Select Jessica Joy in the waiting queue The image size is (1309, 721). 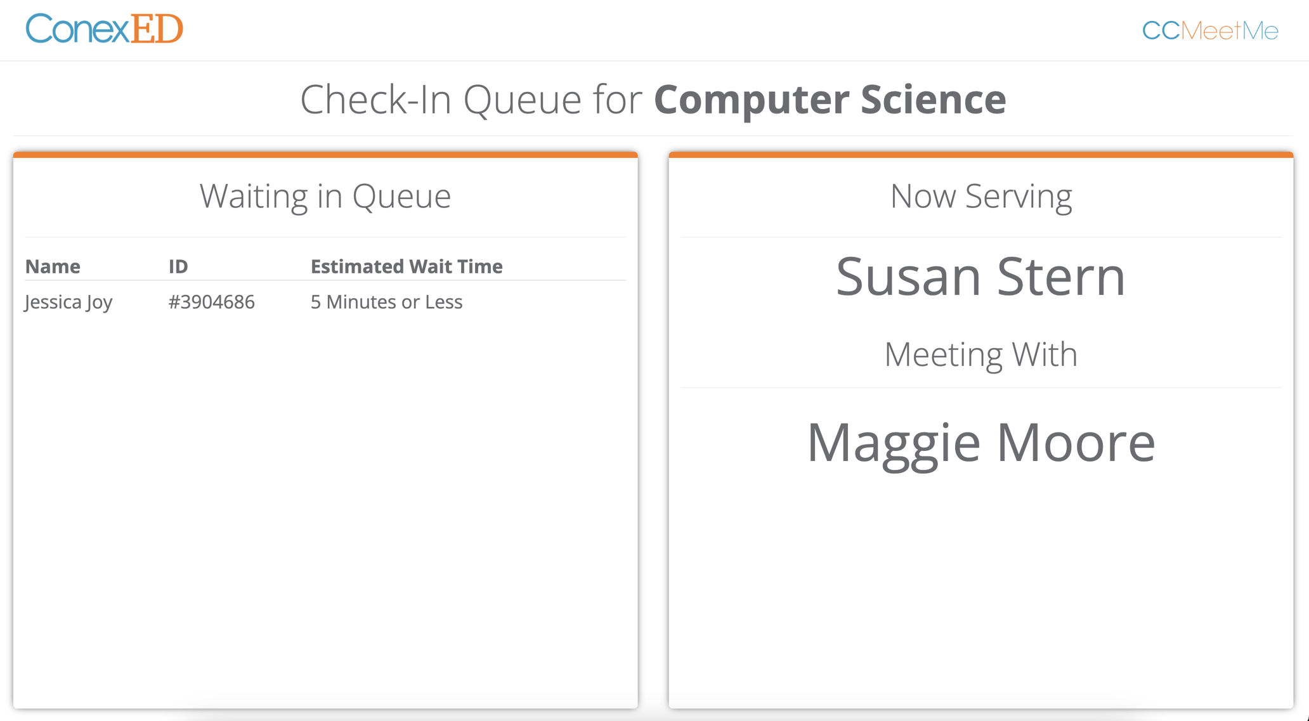[68, 302]
